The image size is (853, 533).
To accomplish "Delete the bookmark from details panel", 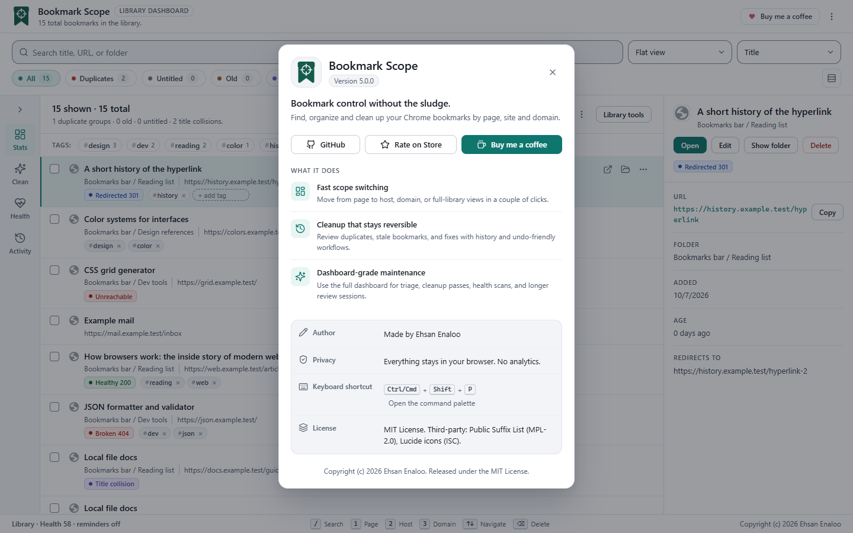I will tap(820, 145).
